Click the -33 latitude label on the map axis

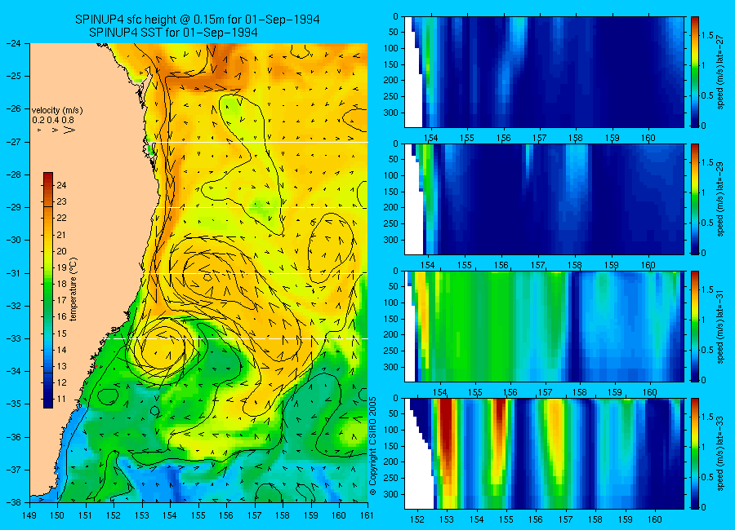coord(14,338)
